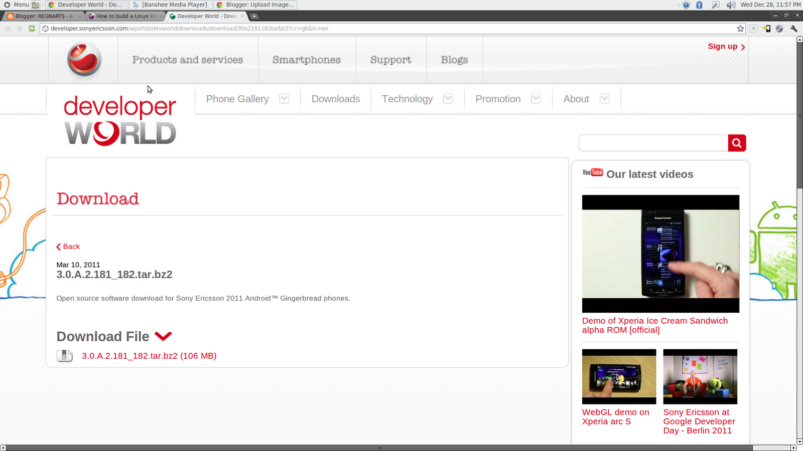Click the vertical page scrollbar
803x451 pixels.
click(x=799, y=115)
